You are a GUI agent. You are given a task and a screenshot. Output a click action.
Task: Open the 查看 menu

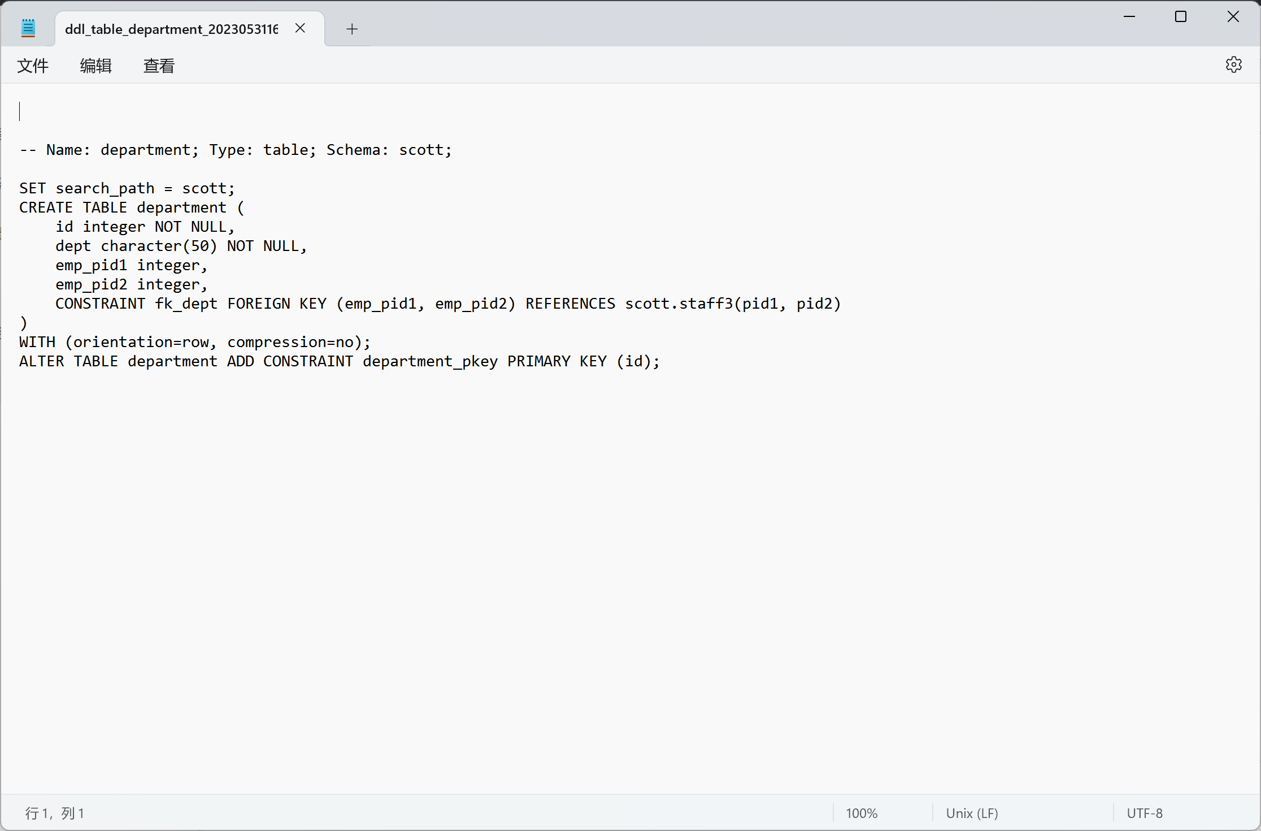(159, 66)
